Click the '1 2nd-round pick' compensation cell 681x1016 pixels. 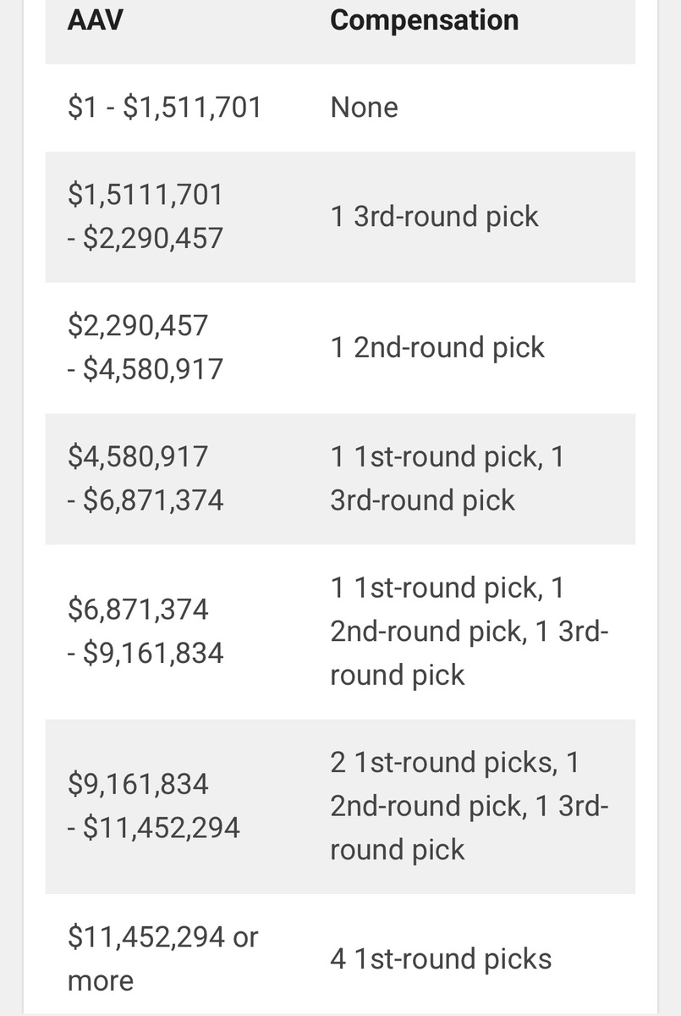click(x=437, y=348)
